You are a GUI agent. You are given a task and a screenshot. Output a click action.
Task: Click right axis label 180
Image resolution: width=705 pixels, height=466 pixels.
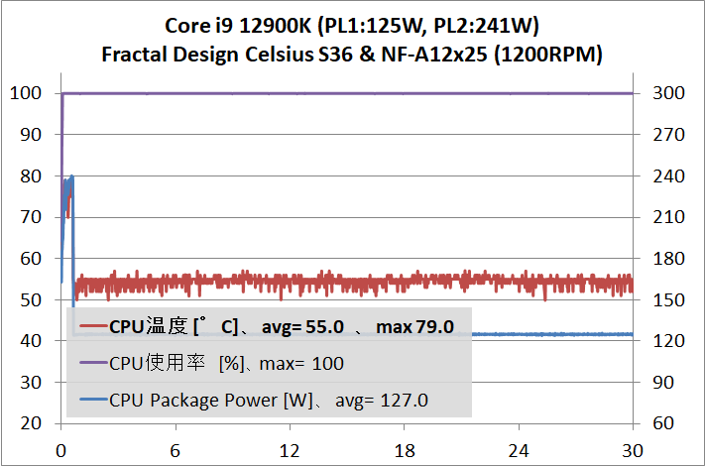pyautogui.click(x=668, y=259)
